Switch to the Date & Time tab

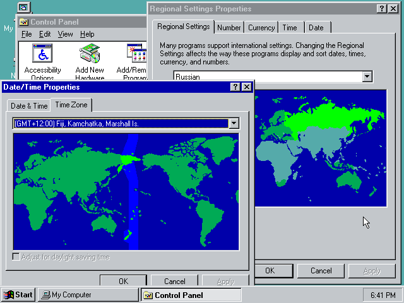click(29, 106)
